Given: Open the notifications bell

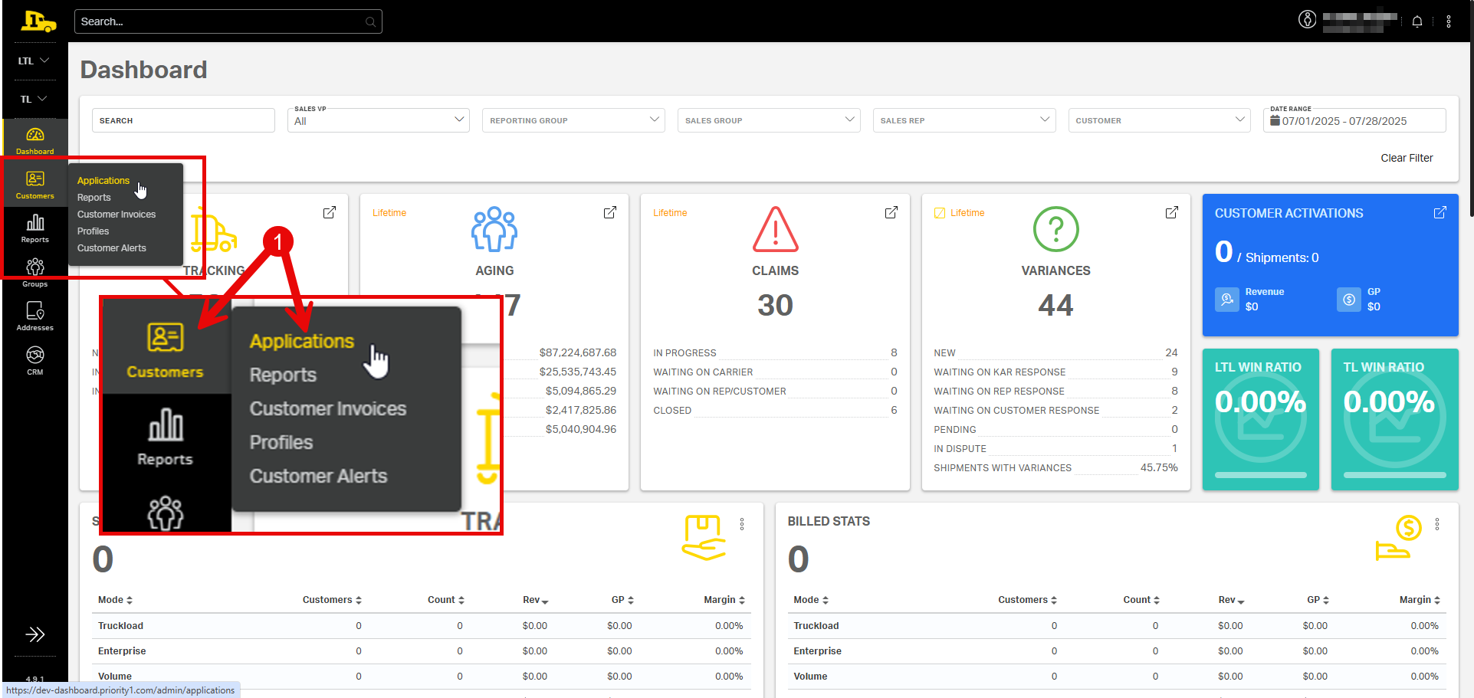Looking at the screenshot, I should (1417, 21).
